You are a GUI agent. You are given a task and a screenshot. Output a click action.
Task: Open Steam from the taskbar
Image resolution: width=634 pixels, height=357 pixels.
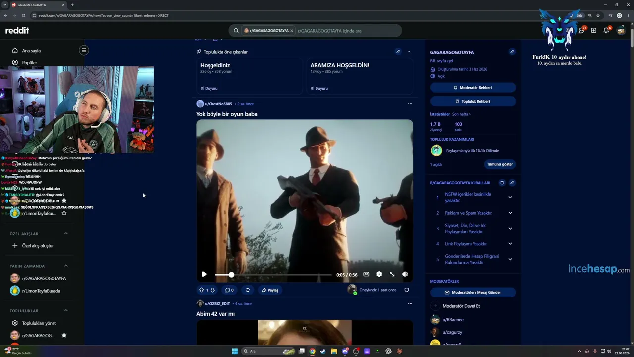(323, 351)
